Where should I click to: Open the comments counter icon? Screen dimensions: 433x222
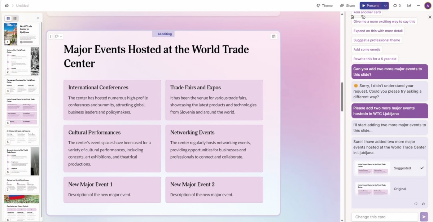[x=397, y=6]
